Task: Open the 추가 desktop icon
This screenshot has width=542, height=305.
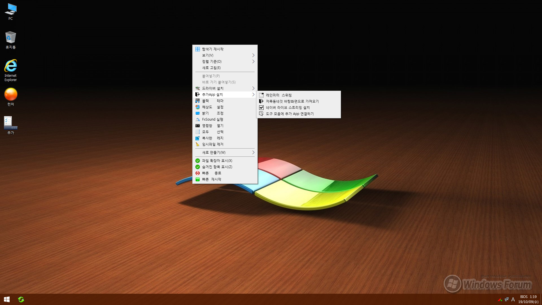Action: tap(10, 125)
